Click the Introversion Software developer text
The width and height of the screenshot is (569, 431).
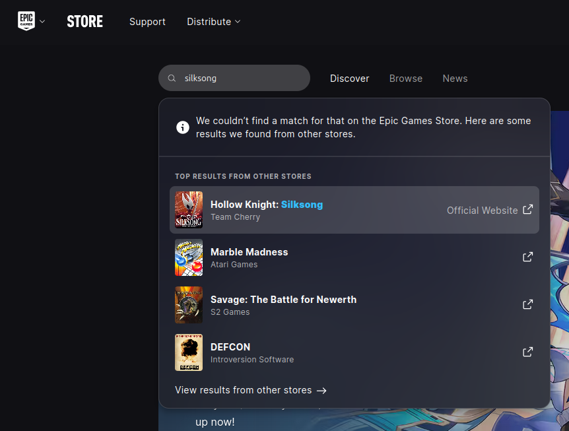(252, 360)
